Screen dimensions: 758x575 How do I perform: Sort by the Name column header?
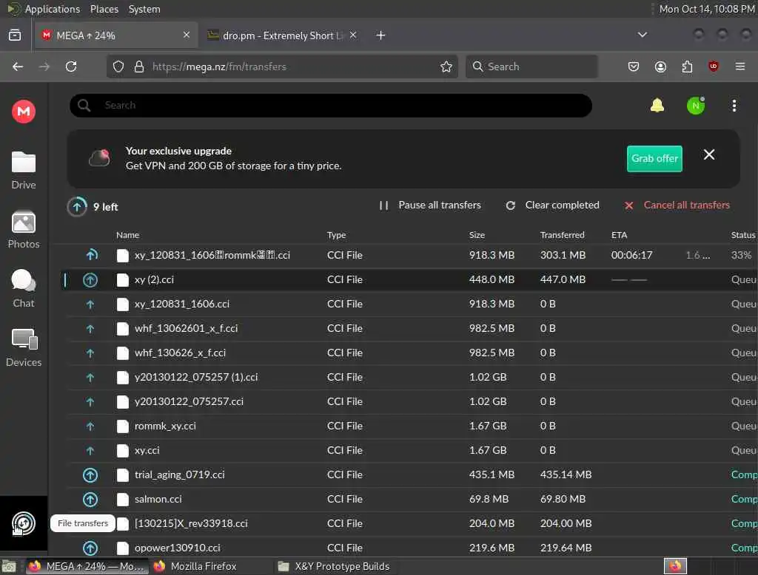pos(127,235)
